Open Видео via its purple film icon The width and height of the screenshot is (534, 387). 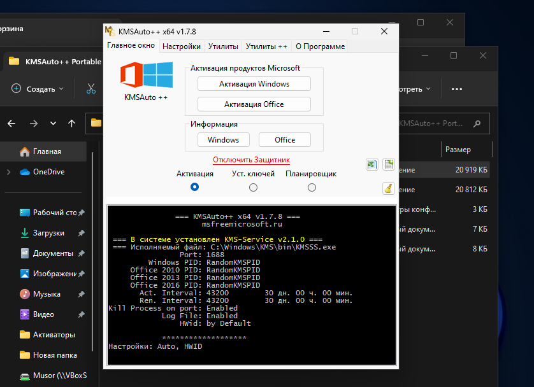click(x=24, y=314)
